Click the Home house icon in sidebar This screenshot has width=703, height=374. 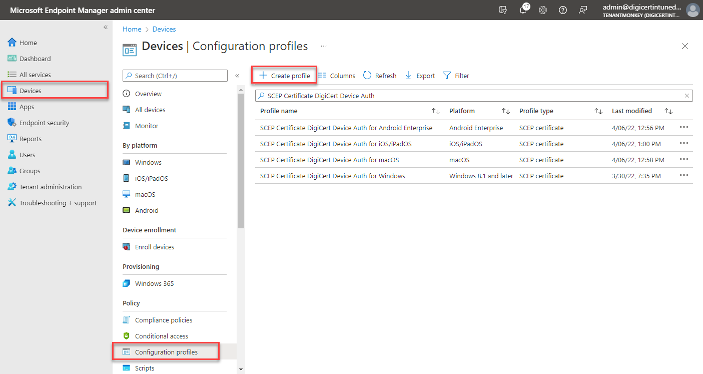(12, 43)
